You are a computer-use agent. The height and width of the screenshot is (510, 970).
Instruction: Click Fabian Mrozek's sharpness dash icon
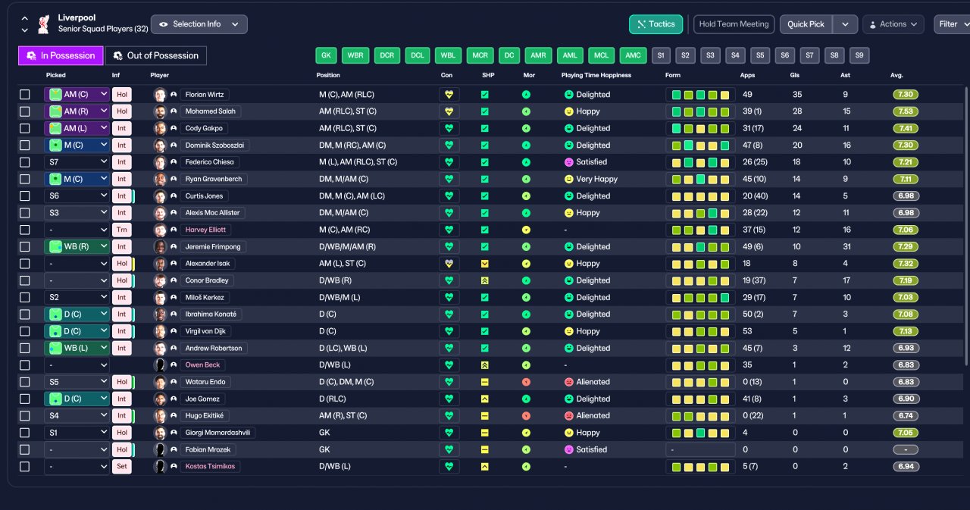pos(485,449)
